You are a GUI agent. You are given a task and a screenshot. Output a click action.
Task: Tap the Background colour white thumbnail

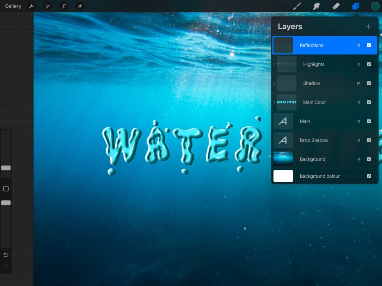[283, 176]
